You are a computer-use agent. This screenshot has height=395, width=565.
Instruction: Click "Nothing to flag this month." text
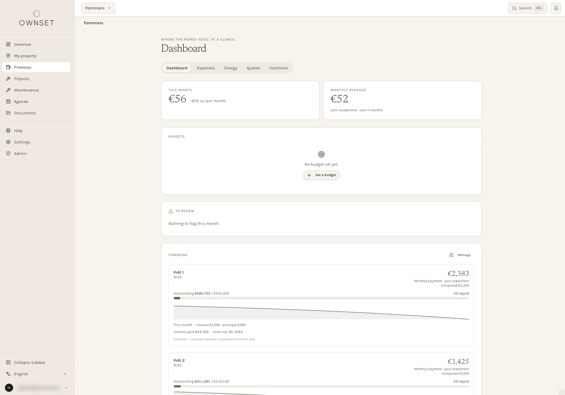click(194, 223)
